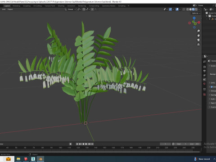This screenshot has width=216, height=162.
Task: Open the Output properties tab
Action: (204, 71)
